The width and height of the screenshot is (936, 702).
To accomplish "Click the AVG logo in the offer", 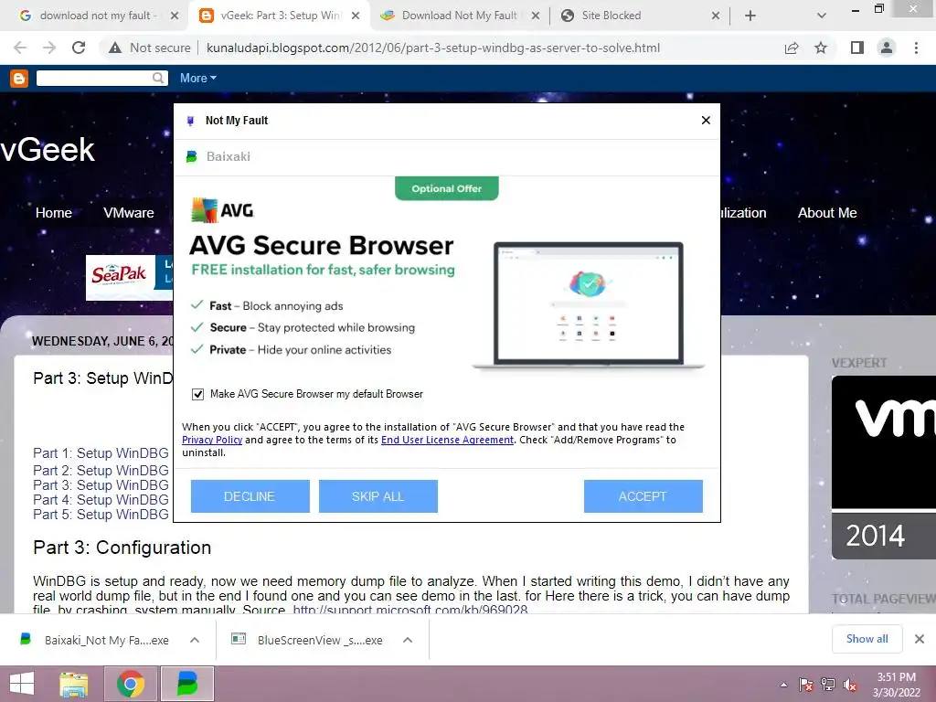I will 222,210.
